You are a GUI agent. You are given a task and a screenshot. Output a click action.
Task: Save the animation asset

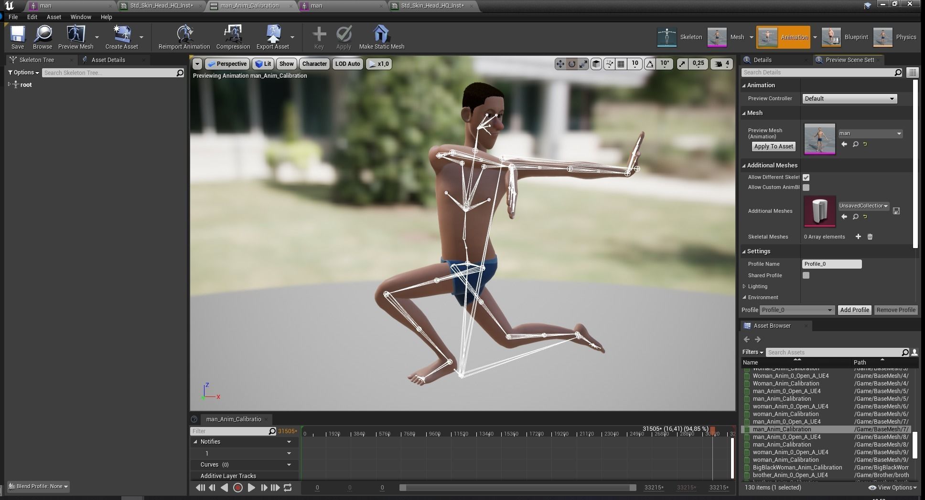(x=18, y=37)
